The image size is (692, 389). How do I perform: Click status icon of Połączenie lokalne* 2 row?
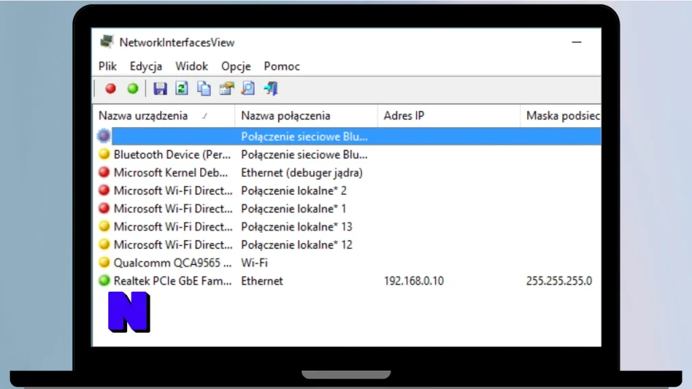[x=103, y=190]
